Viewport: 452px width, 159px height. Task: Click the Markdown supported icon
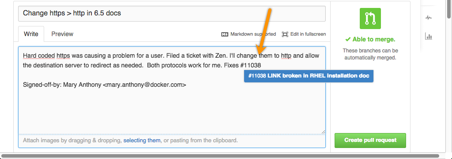pyautogui.click(x=225, y=34)
